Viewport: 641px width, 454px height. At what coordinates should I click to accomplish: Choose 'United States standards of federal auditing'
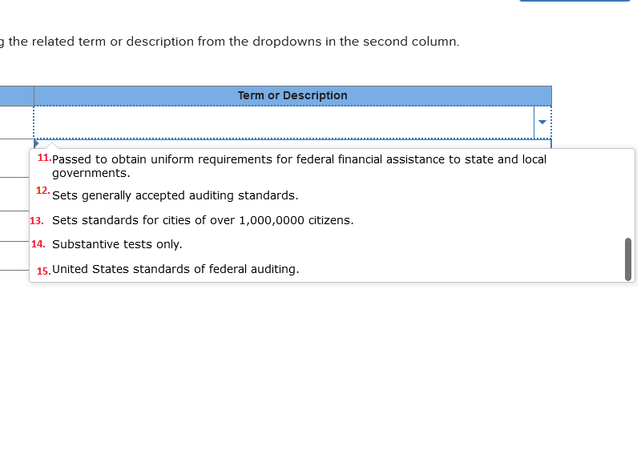[175, 269]
